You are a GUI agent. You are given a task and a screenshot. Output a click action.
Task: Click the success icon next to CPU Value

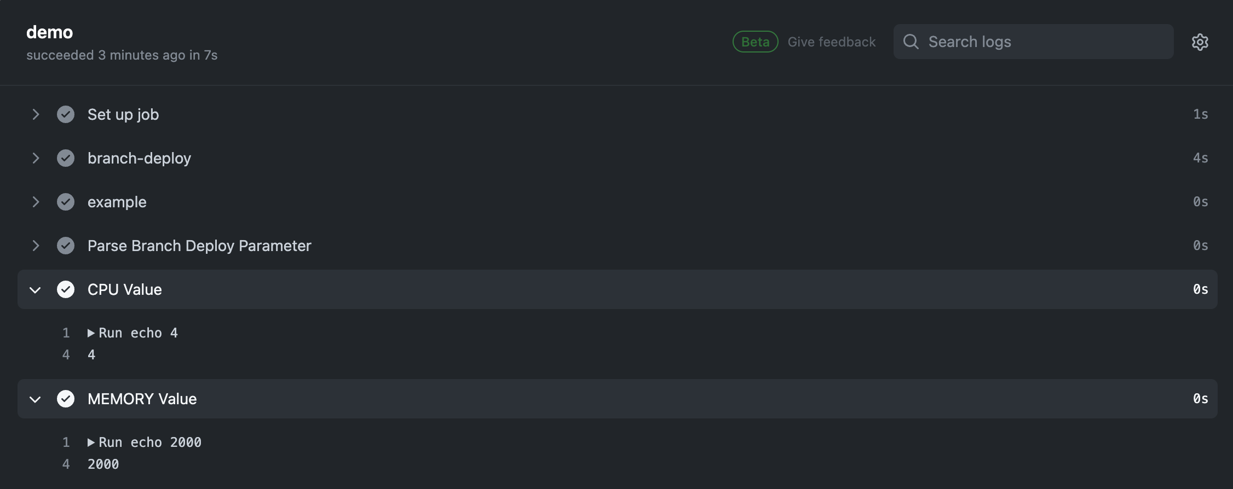pyautogui.click(x=66, y=289)
